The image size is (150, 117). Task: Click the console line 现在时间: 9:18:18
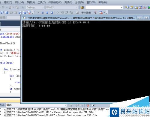[36, 26]
